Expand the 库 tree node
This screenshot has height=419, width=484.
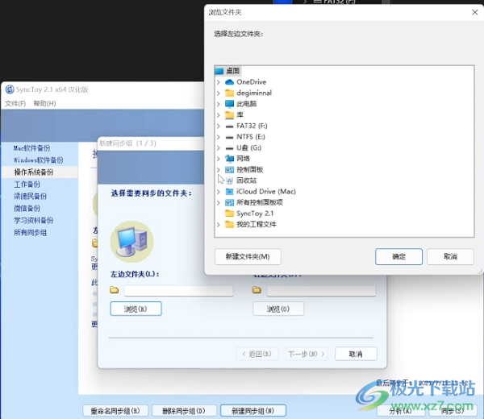tap(219, 115)
